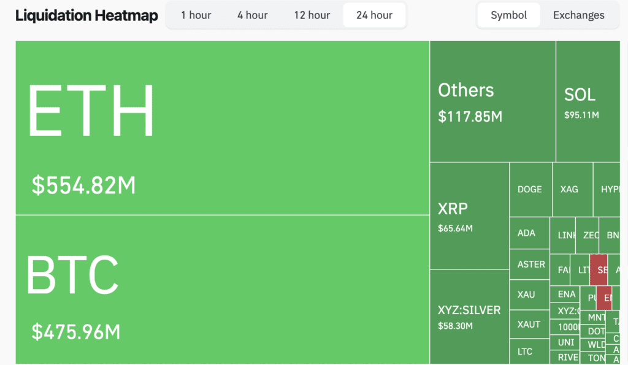The height and width of the screenshot is (365, 628).
Task: Open the XAU heatmap tile
Action: (529, 295)
